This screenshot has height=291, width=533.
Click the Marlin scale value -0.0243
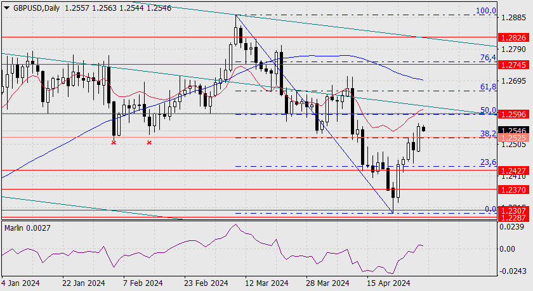coord(511,271)
